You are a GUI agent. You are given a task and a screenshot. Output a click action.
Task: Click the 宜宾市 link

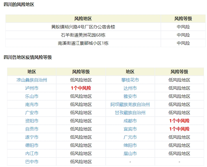(130, 129)
